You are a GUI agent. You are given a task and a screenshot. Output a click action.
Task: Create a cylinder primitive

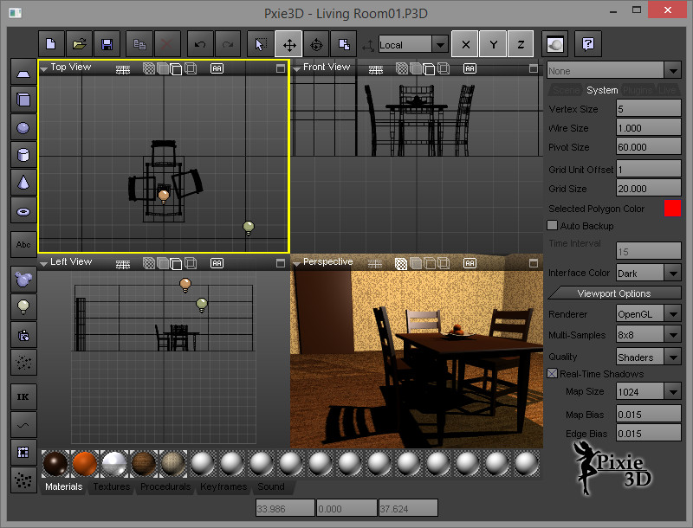tap(23, 155)
